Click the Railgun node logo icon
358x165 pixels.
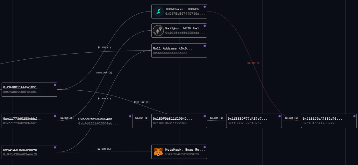[158, 31]
